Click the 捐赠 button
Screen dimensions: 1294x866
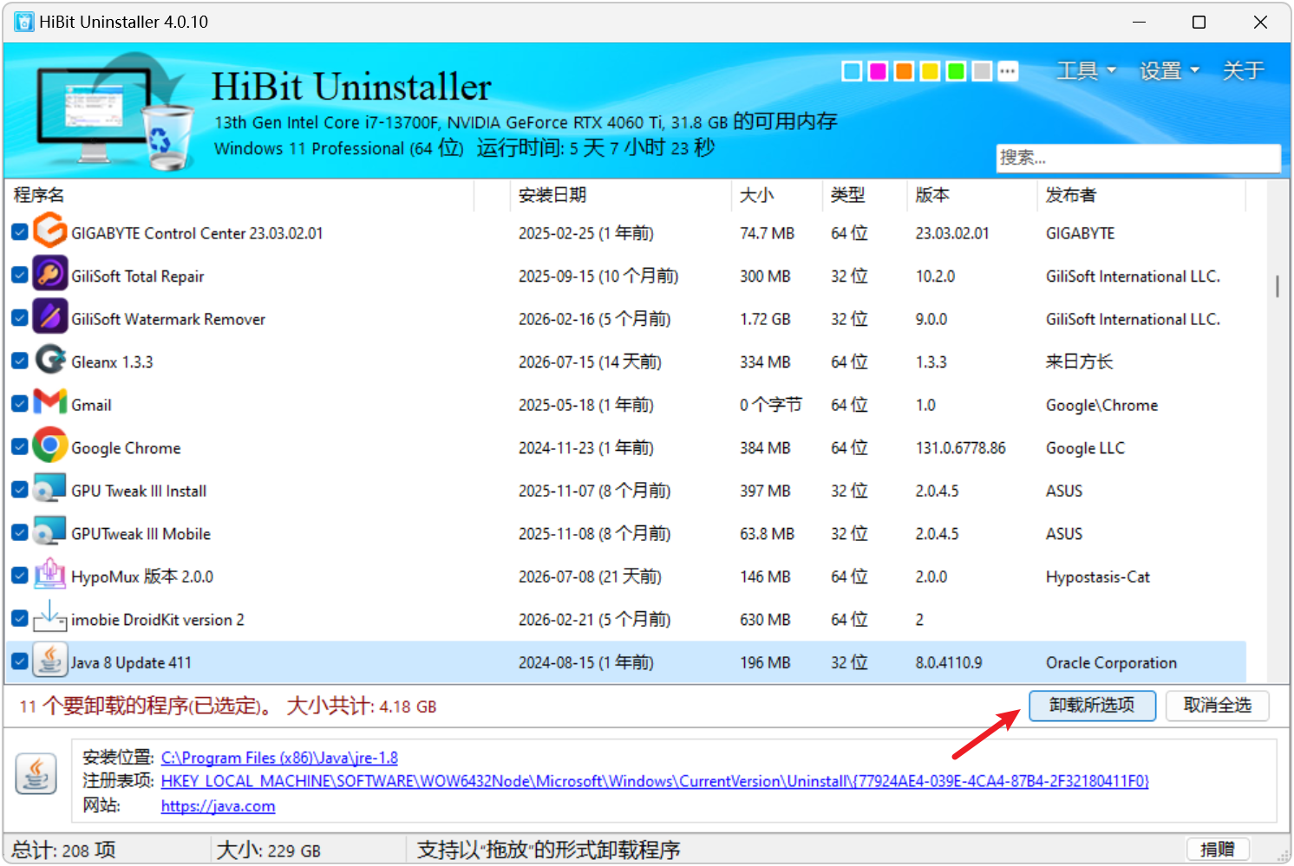pyautogui.click(x=1218, y=850)
